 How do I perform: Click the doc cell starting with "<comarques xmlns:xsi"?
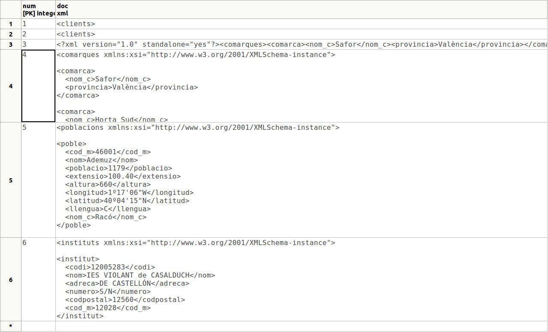(301, 86)
